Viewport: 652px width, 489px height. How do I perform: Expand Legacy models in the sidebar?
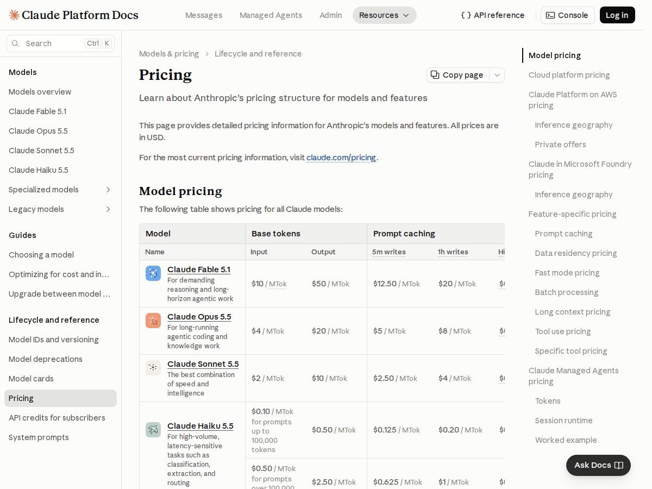point(108,209)
